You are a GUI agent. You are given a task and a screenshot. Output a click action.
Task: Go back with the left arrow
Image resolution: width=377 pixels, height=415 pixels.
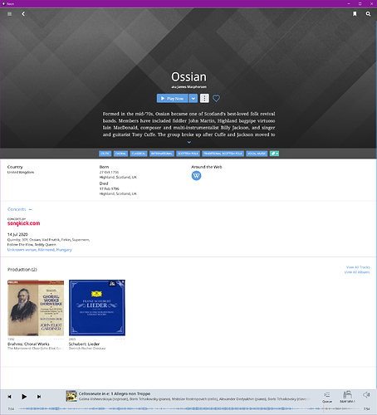tap(23, 14)
